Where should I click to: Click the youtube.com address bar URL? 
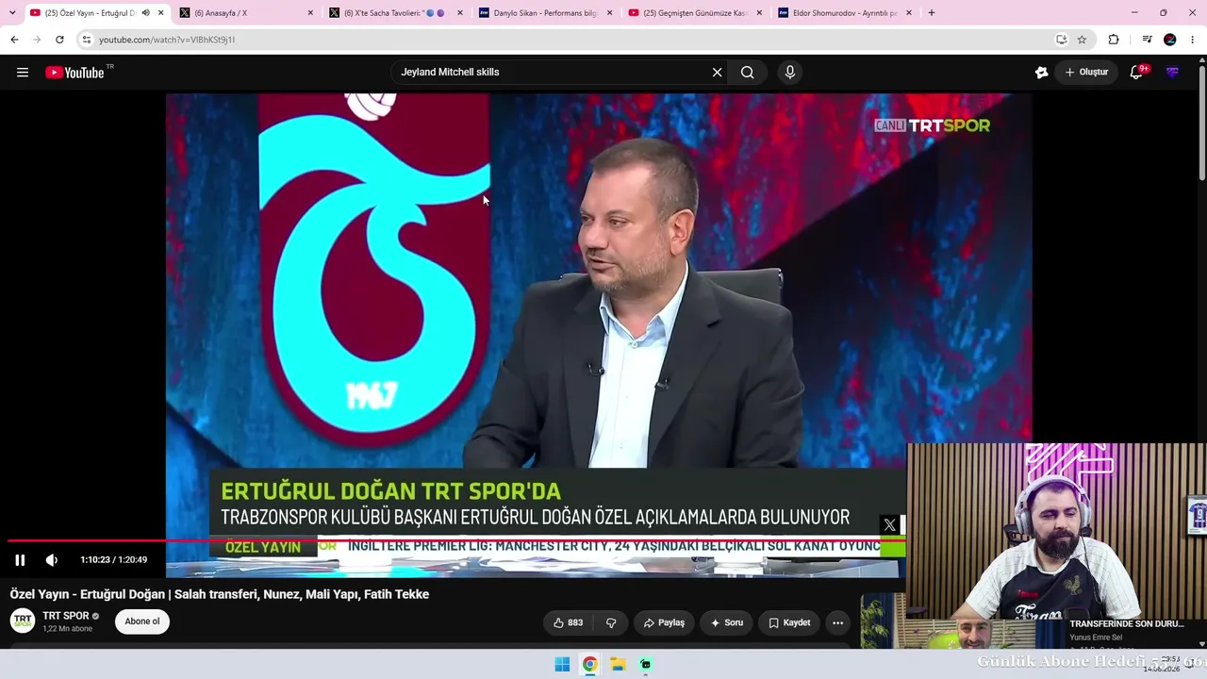(x=167, y=40)
